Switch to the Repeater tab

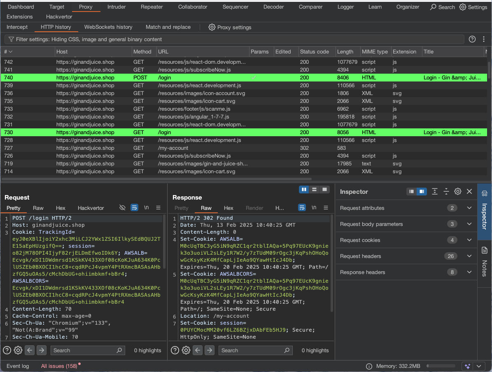(152, 7)
